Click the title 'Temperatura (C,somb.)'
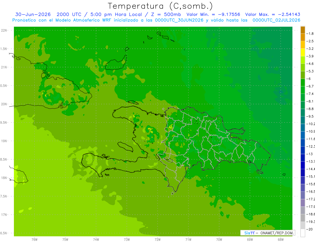 click(160, 6)
